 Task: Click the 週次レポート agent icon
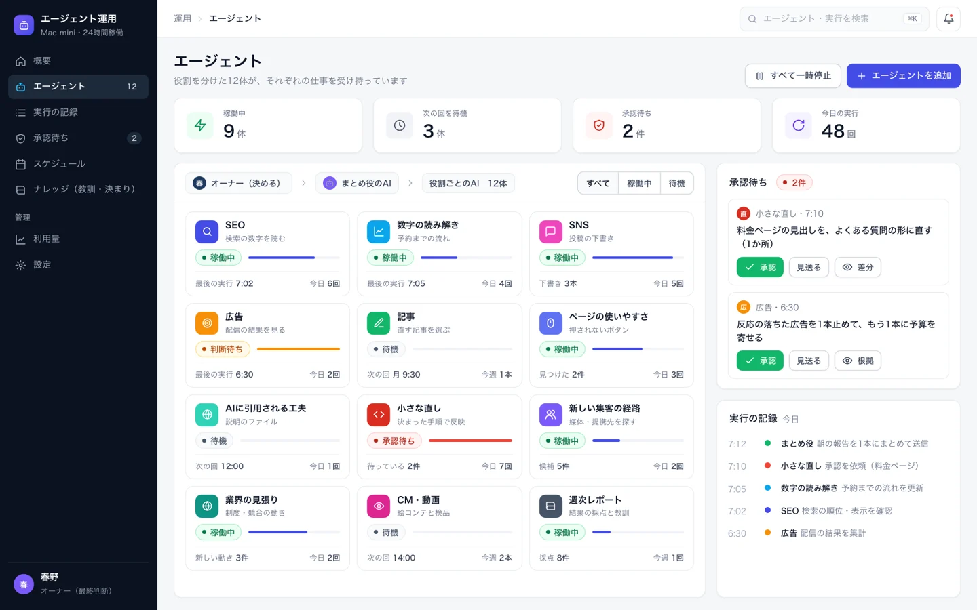coord(551,506)
